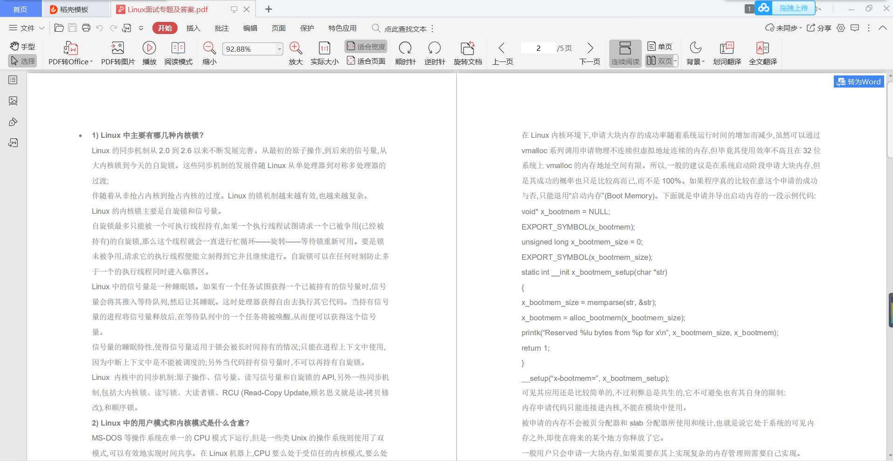Click the vertical scrollbar thumb
Screen dimensions: 893x461
pos(890,120)
